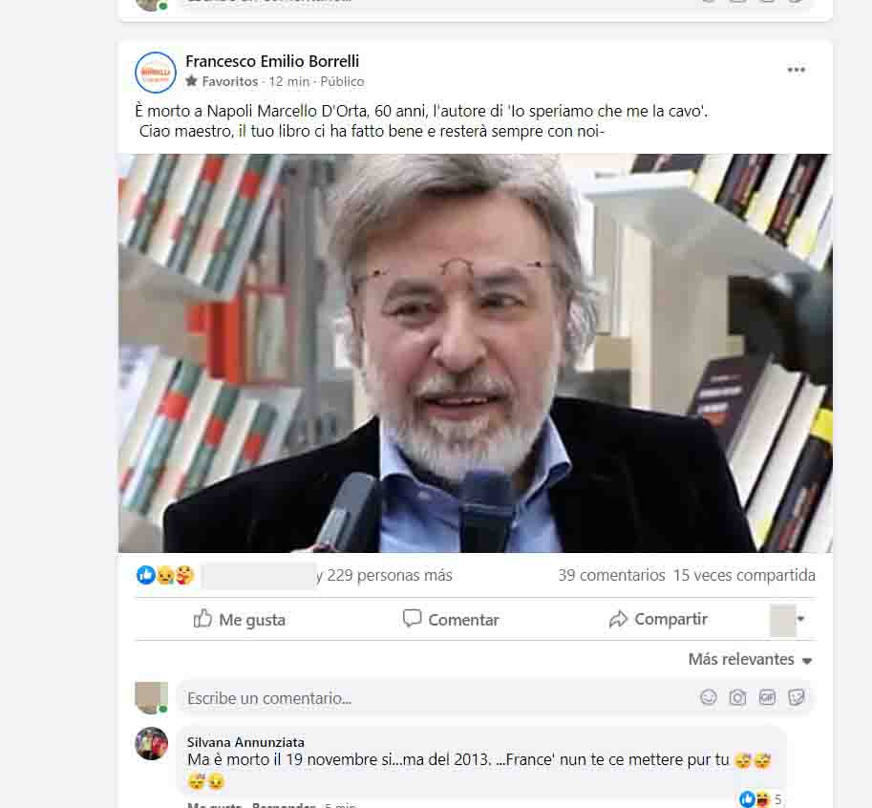Add a GIF to the comment
The width and height of the screenshot is (872, 808).
[x=767, y=697]
